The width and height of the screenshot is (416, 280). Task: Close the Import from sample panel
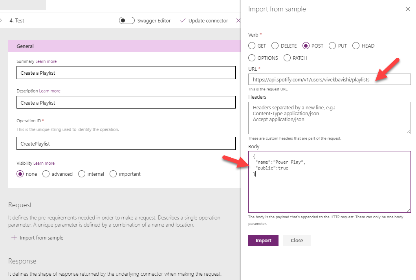[407, 9]
